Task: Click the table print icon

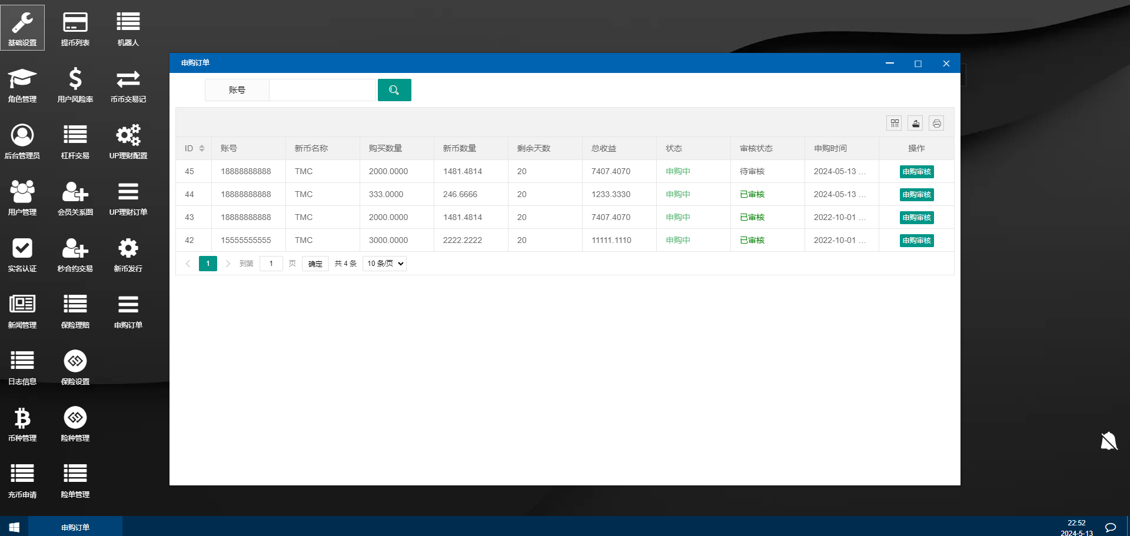Action: (937, 123)
